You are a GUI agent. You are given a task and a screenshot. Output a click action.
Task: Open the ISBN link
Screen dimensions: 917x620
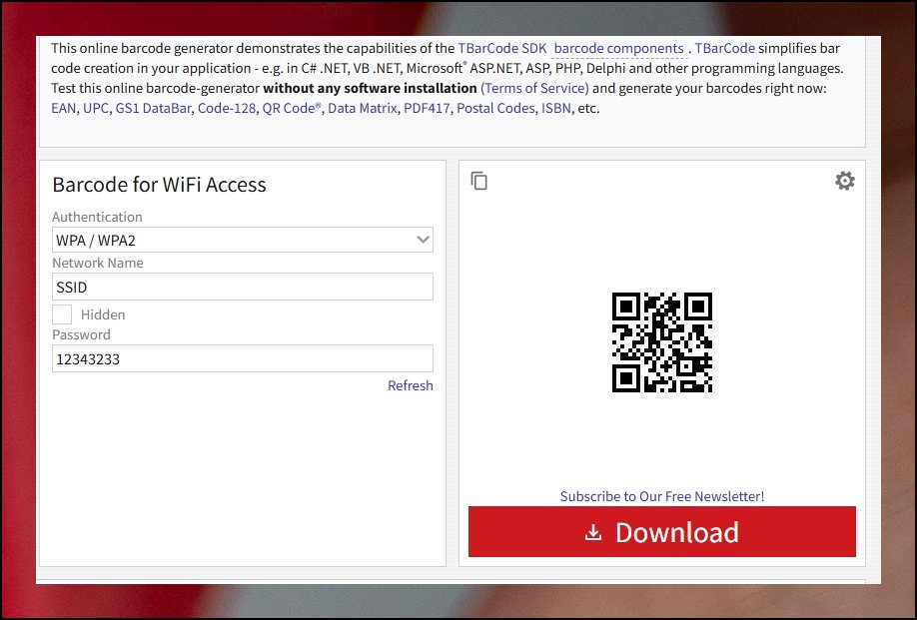point(556,108)
